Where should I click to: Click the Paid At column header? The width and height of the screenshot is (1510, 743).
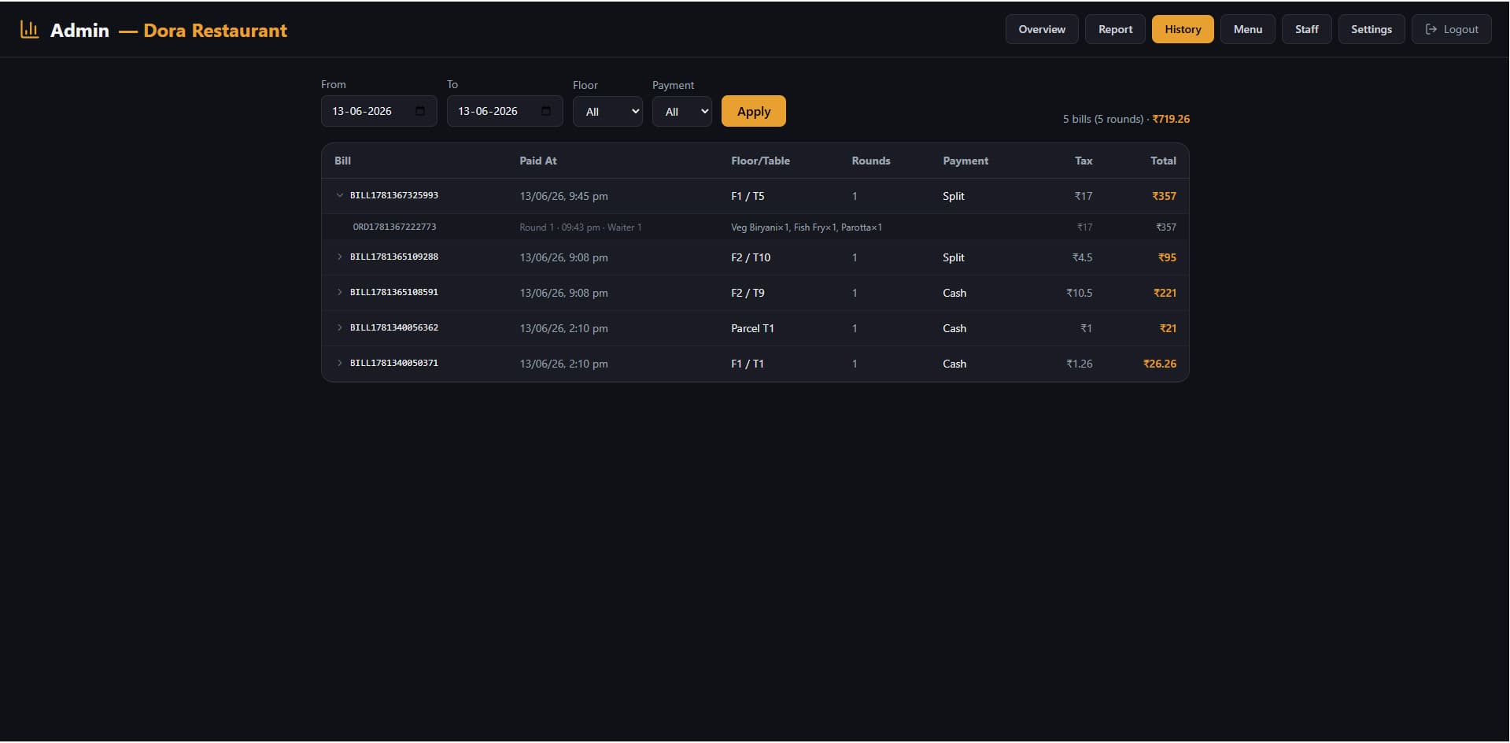[538, 161]
